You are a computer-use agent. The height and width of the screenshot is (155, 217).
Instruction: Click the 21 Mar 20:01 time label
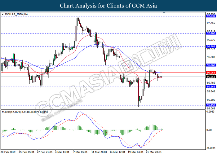point(154,152)
